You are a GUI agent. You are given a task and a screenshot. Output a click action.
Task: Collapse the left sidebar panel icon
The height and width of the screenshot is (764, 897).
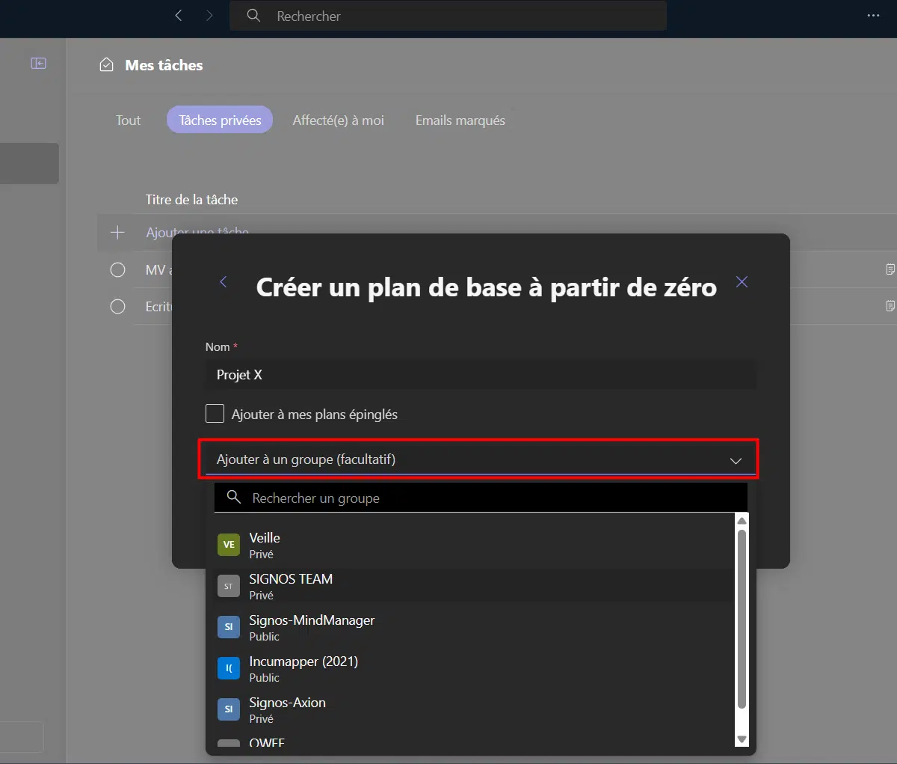[x=38, y=64]
